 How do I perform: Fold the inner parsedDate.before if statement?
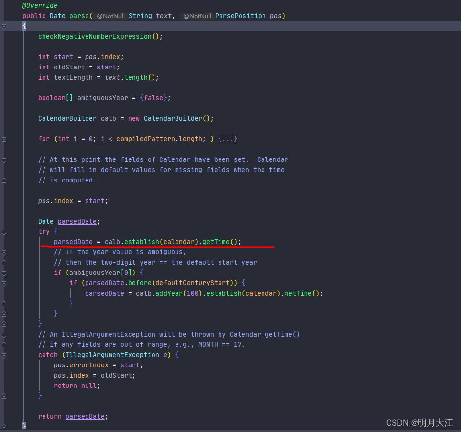pyautogui.click(x=4, y=283)
